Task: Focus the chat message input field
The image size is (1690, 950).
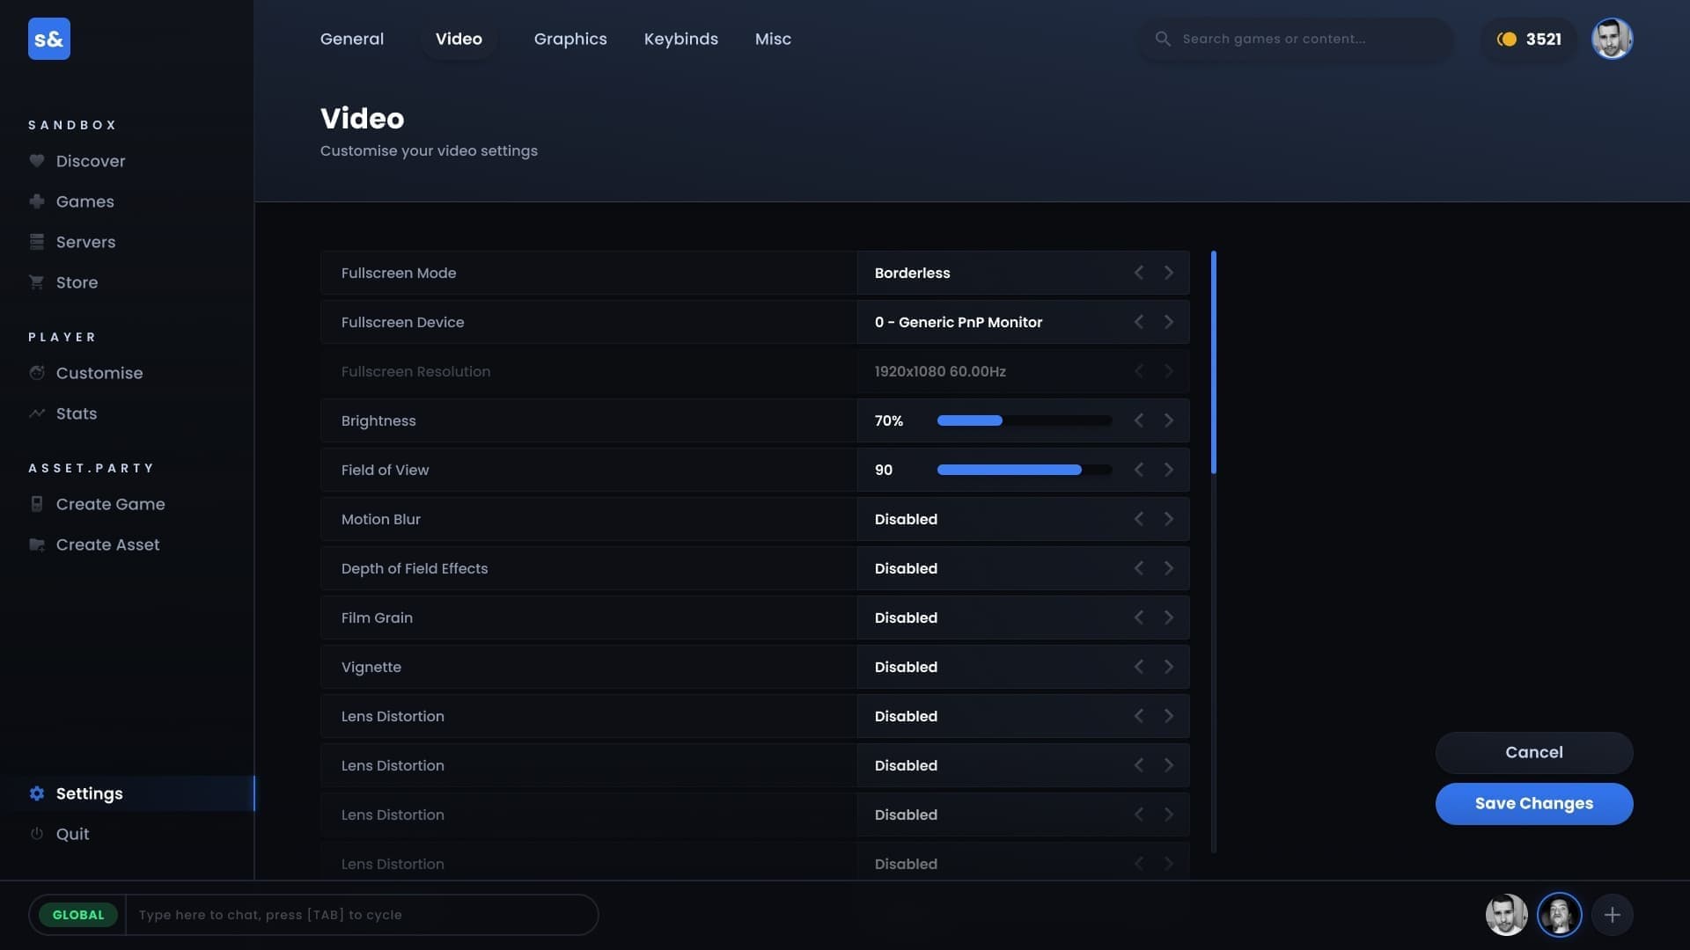Action: (361, 915)
